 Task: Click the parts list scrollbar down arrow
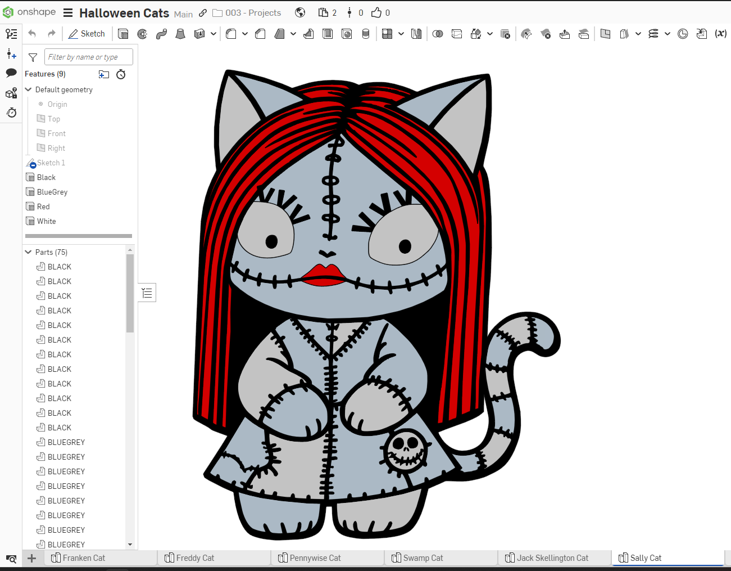point(130,545)
